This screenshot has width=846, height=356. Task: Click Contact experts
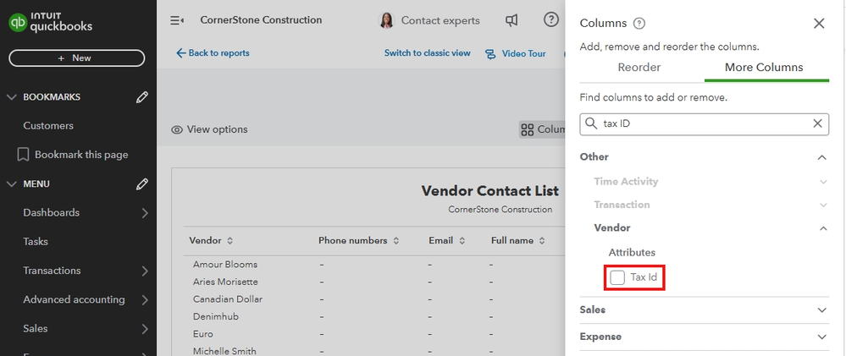coord(440,21)
